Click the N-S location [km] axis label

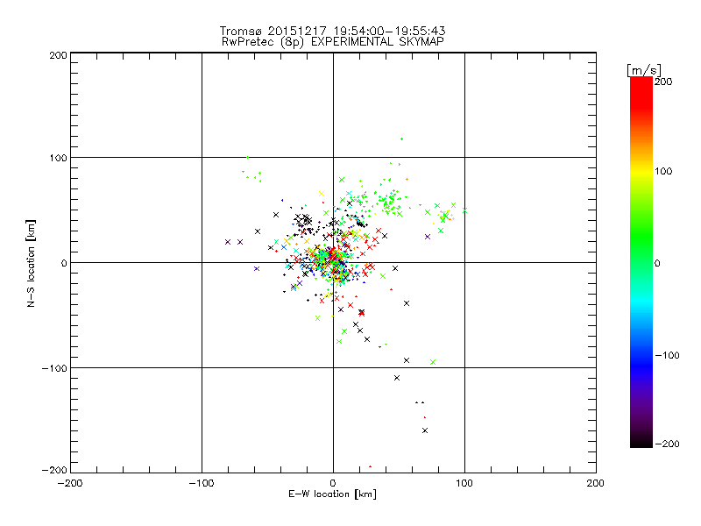click(x=31, y=263)
